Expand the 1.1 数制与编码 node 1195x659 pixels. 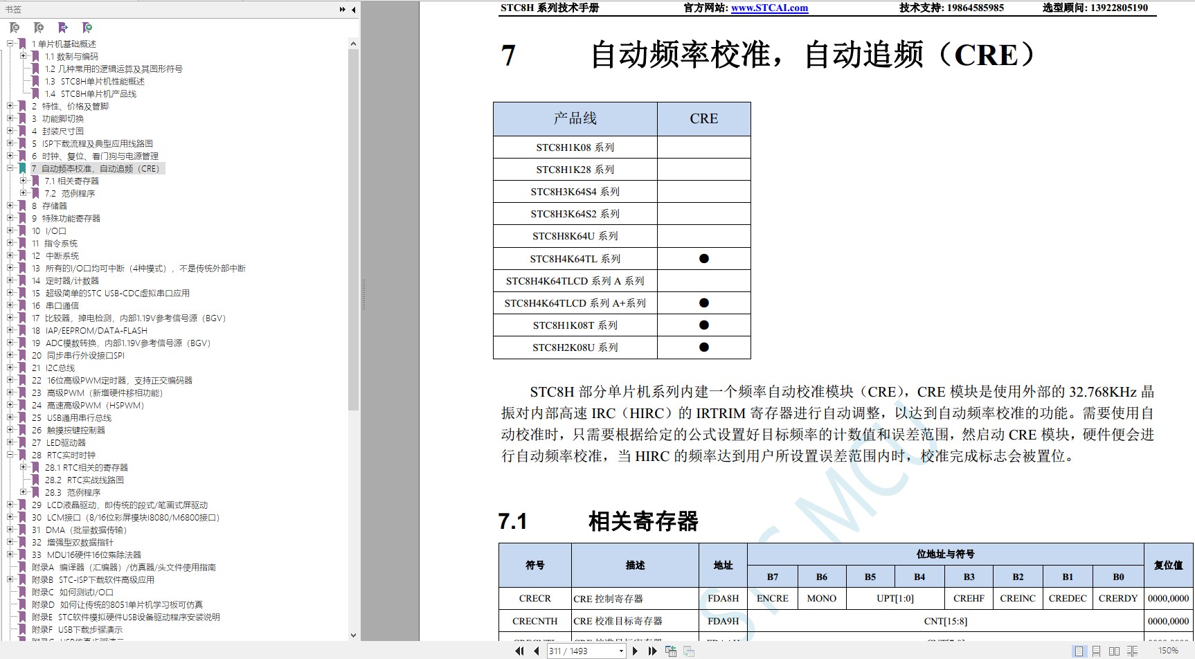coord(24,56)
